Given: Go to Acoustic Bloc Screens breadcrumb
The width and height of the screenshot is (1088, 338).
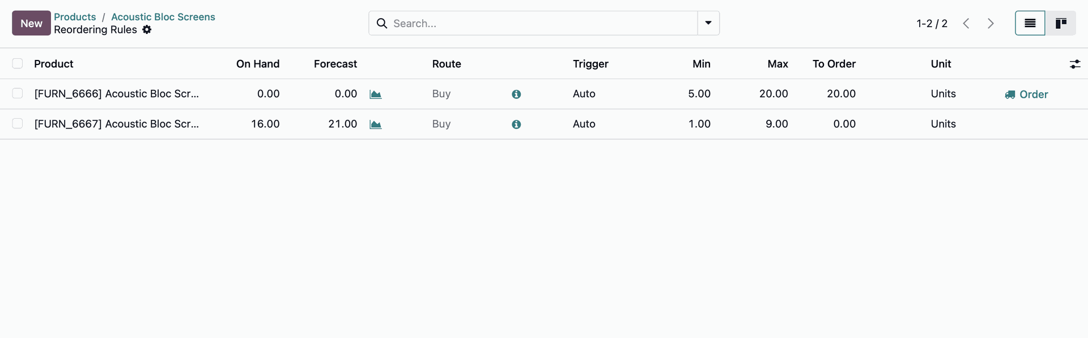Looking at the screenshot, I should 163,17.
